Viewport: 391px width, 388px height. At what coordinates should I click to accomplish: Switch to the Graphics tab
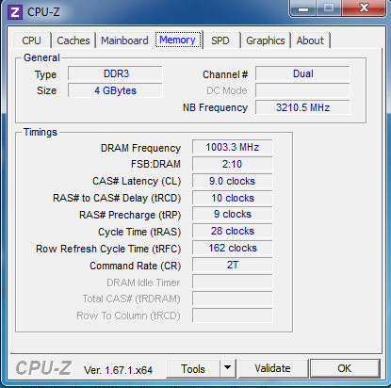266,40
